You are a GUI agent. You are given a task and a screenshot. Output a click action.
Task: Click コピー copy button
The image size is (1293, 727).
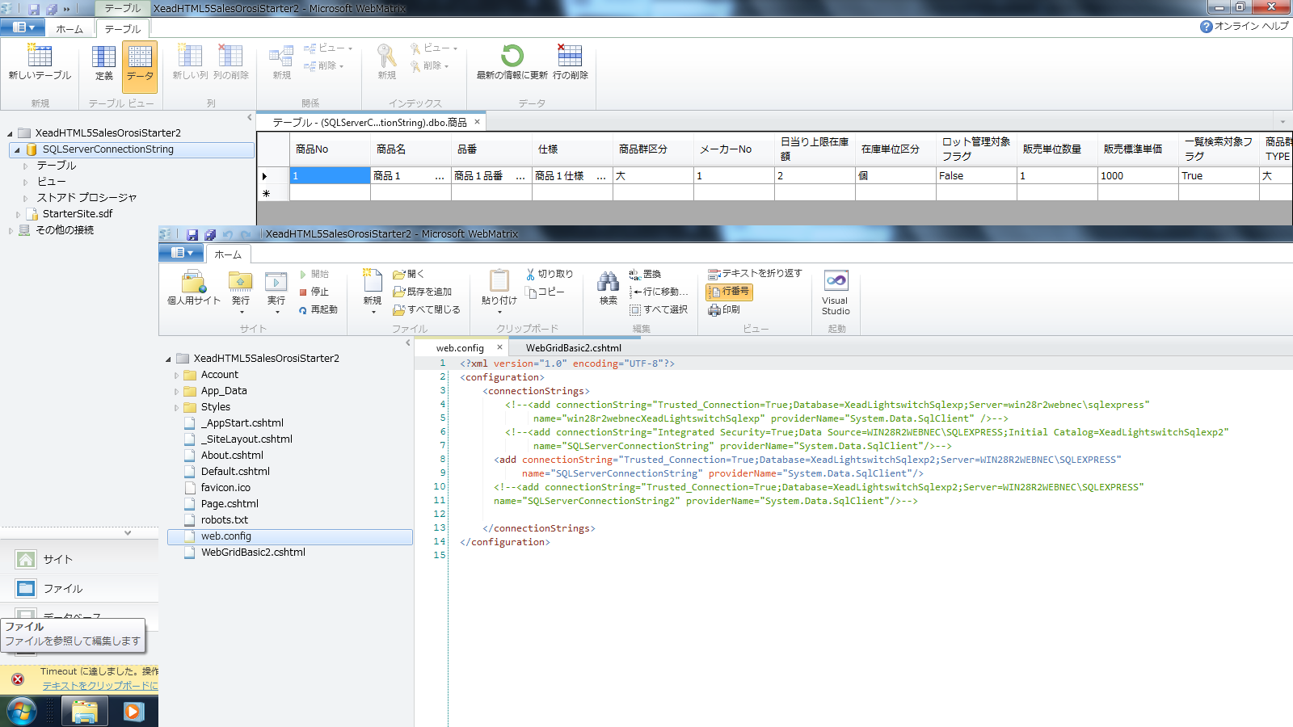pos(545,292)
